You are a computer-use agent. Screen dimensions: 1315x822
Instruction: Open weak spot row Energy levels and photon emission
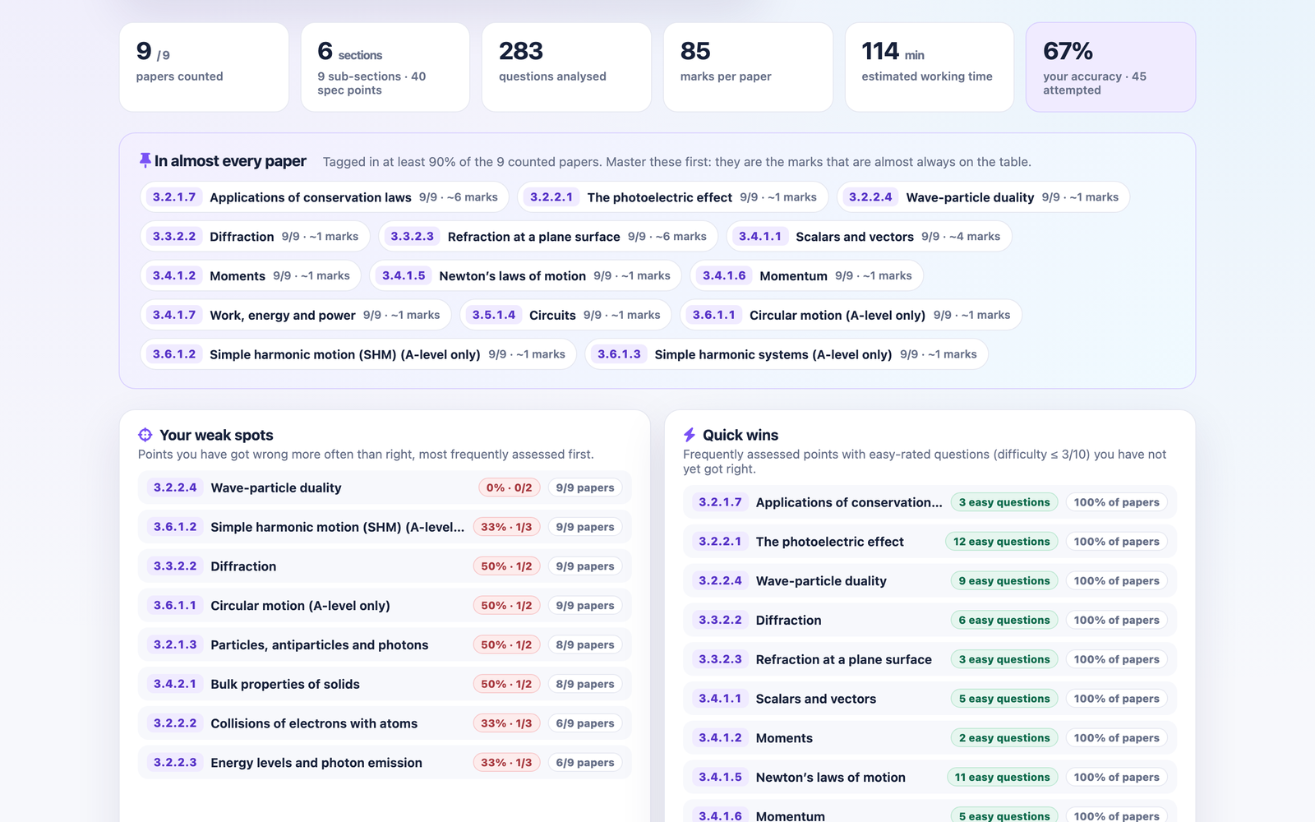[385, 763]
